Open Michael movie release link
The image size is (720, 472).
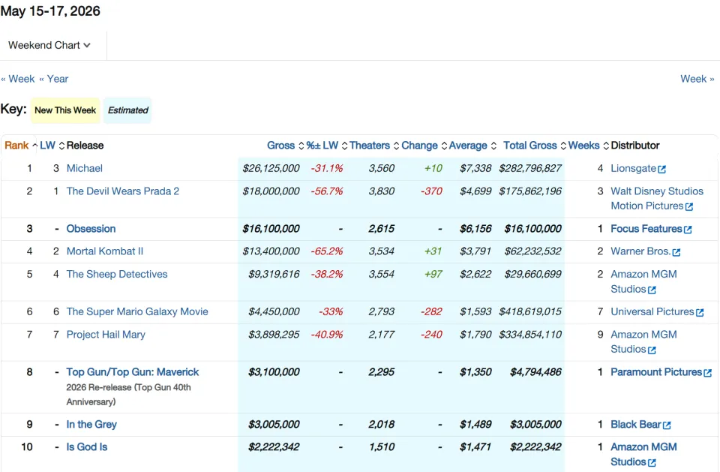coord(85,168)
